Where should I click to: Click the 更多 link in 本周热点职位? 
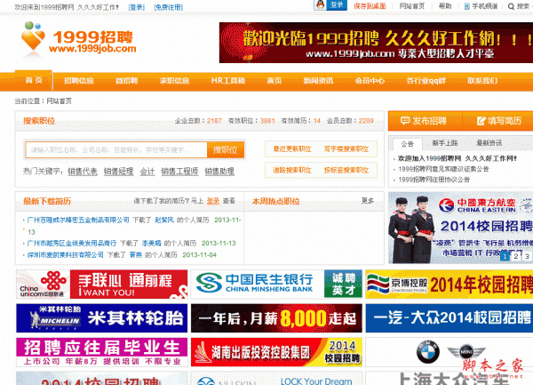pos(368,201)
